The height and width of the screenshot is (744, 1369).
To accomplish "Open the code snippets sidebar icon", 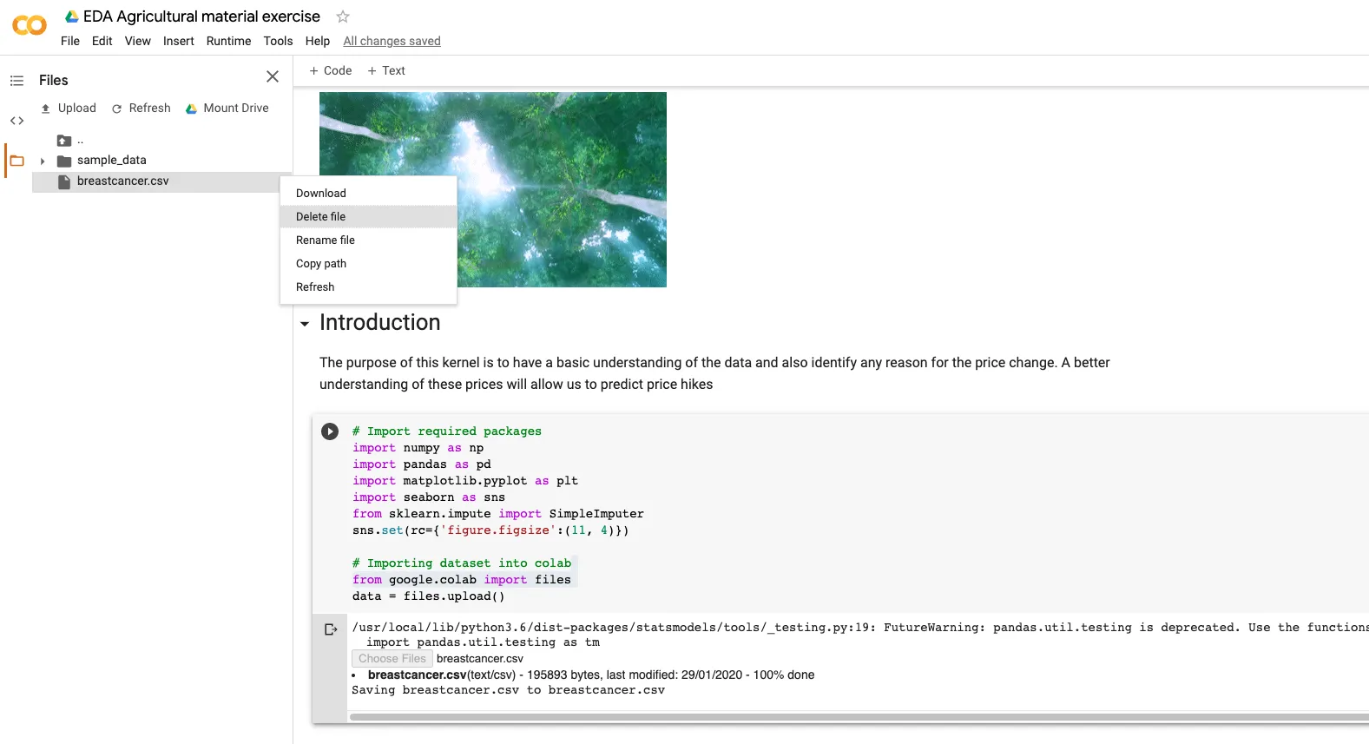I will pos(16,121).
